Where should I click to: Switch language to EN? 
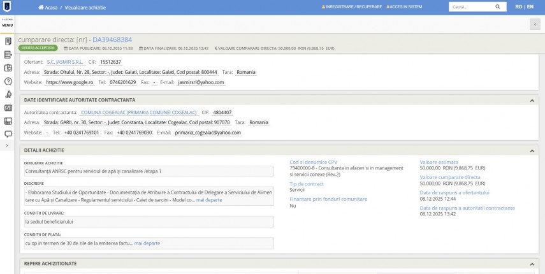(x=530, y=7)
